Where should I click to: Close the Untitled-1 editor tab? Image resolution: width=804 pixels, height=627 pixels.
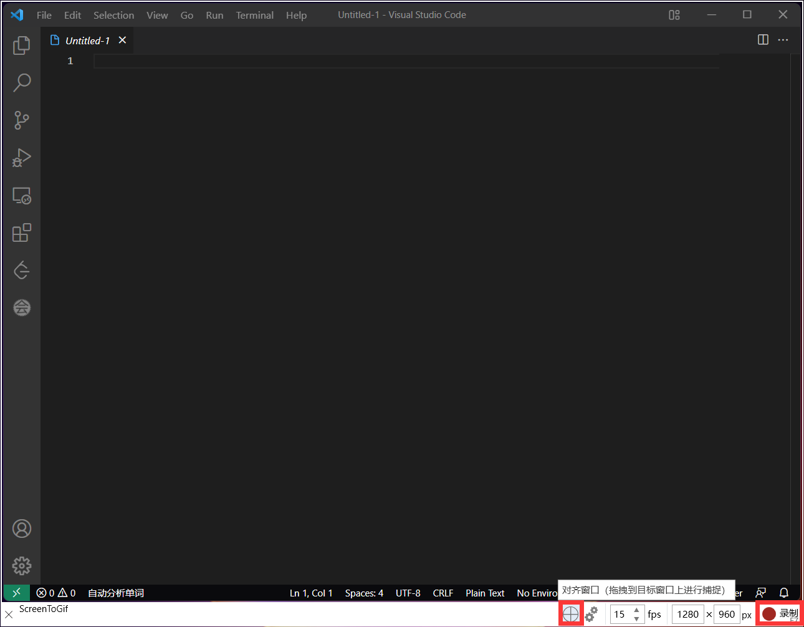coord(123,40)
